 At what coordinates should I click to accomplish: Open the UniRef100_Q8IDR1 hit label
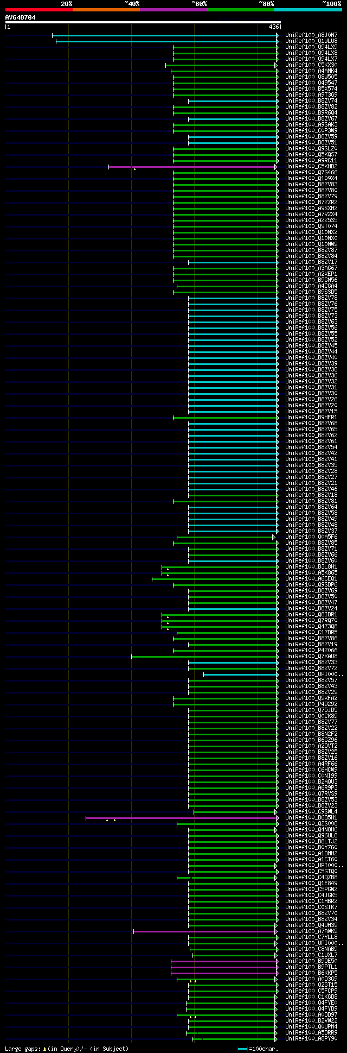(x=311, y=615)
